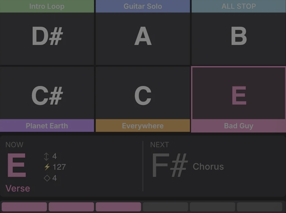Image resolution: width=286 pixels, height=213 pixels.
Task: Trigger the D# pad
Action: [47, 36]
